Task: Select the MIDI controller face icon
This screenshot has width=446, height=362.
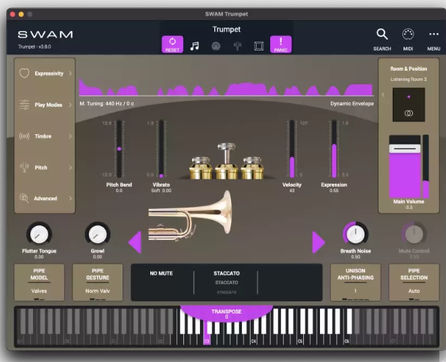Action: (x=216, y=46)
